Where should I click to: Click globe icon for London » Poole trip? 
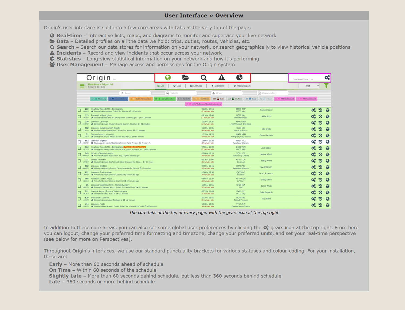pos(328,205)
